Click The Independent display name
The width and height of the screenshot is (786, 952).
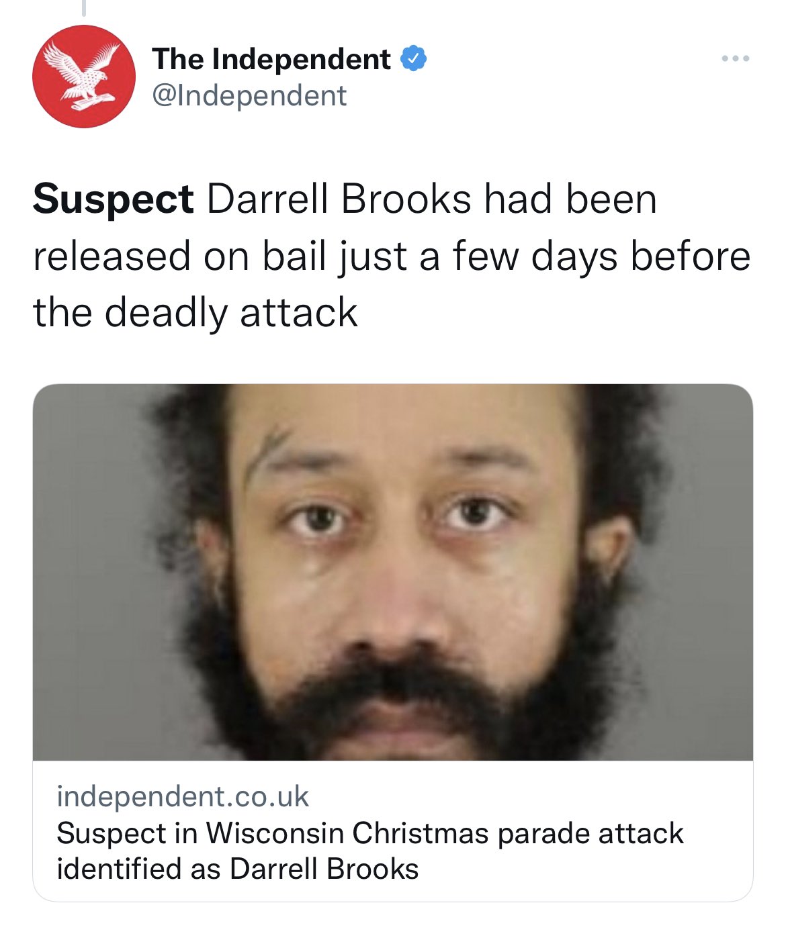tap(271, 59)
